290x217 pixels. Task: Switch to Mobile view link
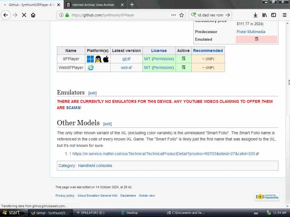click(147, 196)
